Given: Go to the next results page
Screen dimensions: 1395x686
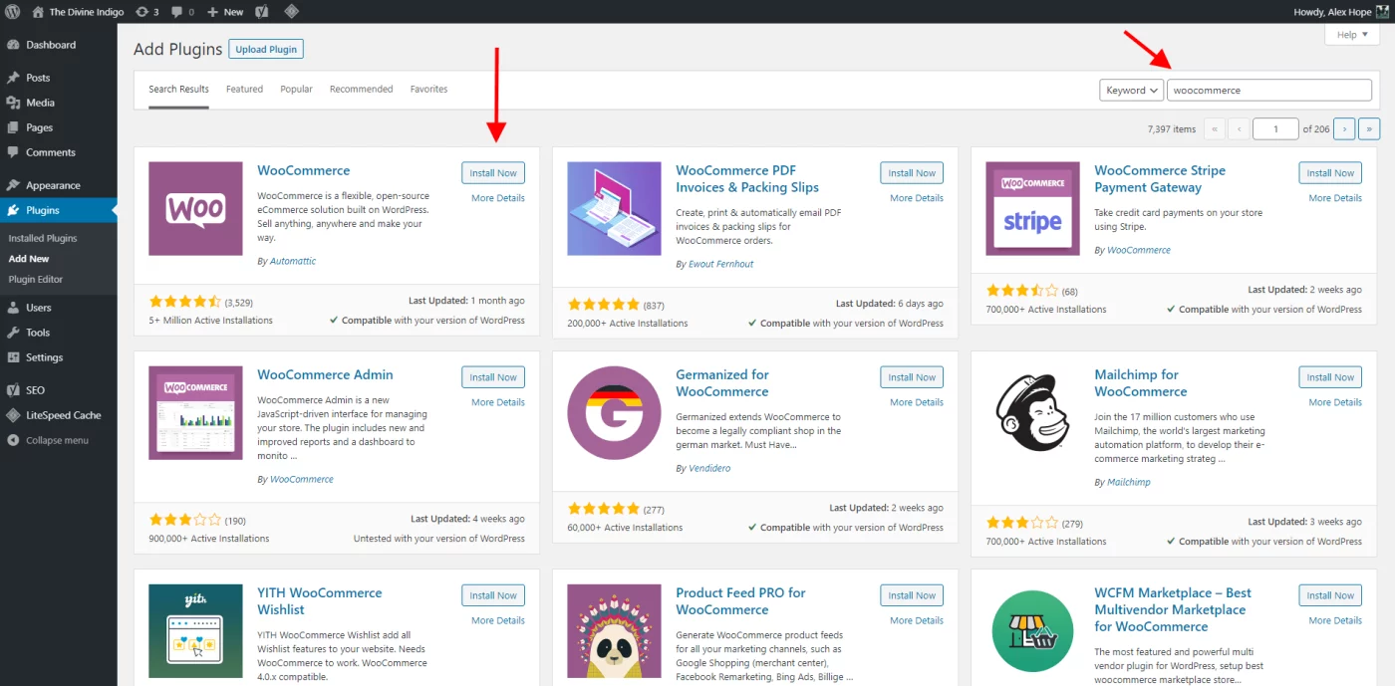Looking at the screenshot, I should click(1344, 128).
